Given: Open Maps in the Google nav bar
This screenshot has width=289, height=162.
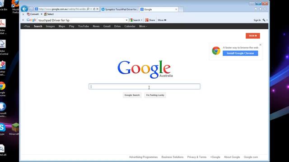Looking at the screenshot, I should point(62,26).
